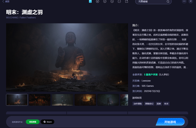Select the sixth partially visible thumbnail
The image size is (196, 128).
[124, 100]
